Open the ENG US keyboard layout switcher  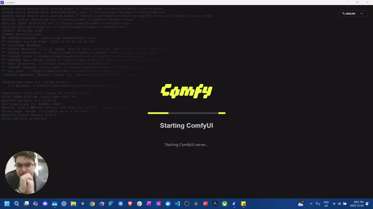coord(326,204)
